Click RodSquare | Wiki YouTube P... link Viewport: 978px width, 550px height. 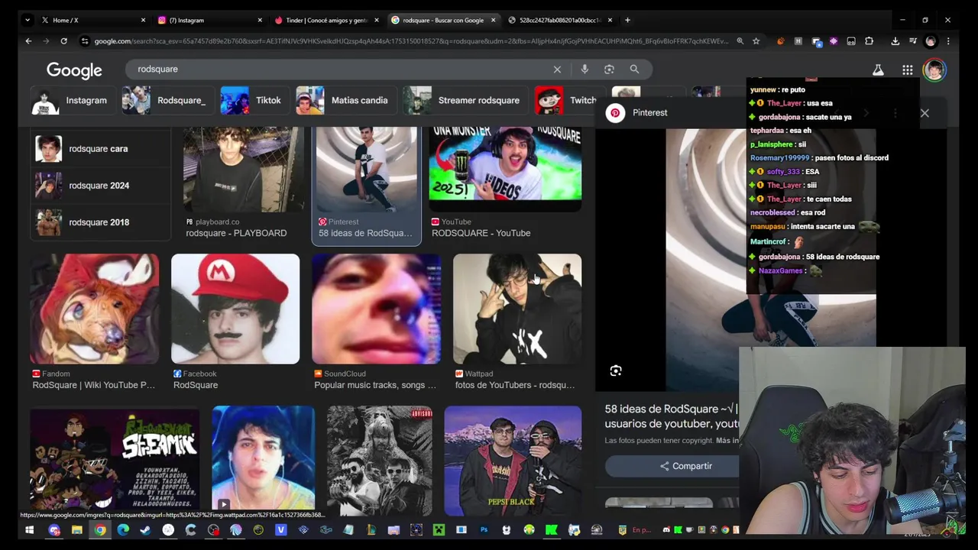pos(93,386)
